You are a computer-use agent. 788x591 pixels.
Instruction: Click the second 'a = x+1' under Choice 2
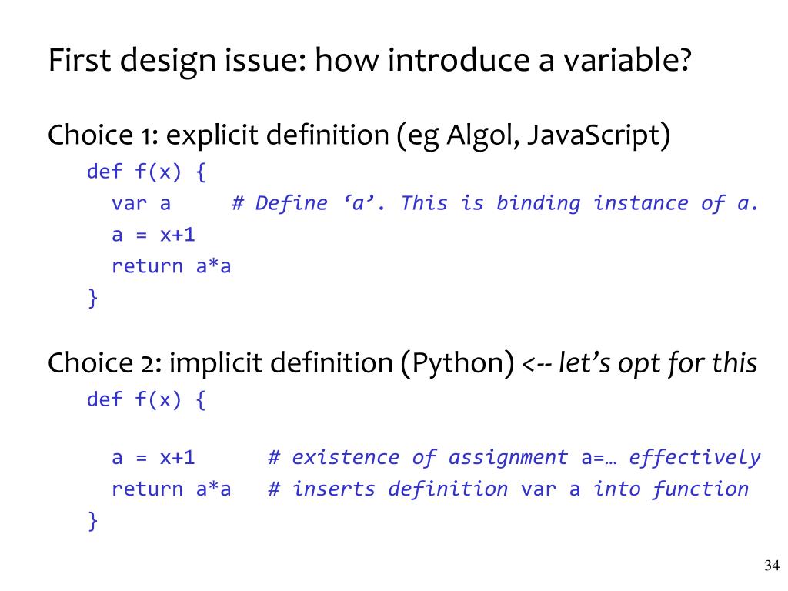153,458
